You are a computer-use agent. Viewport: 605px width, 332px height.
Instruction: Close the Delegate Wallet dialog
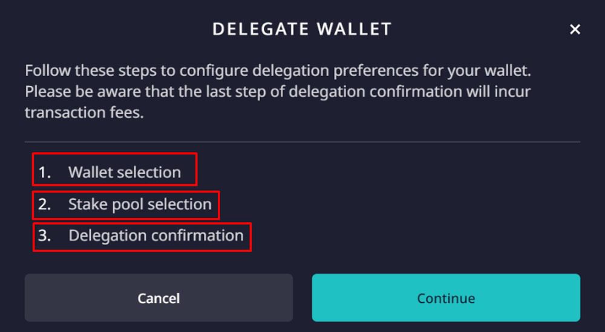point(575,29)
